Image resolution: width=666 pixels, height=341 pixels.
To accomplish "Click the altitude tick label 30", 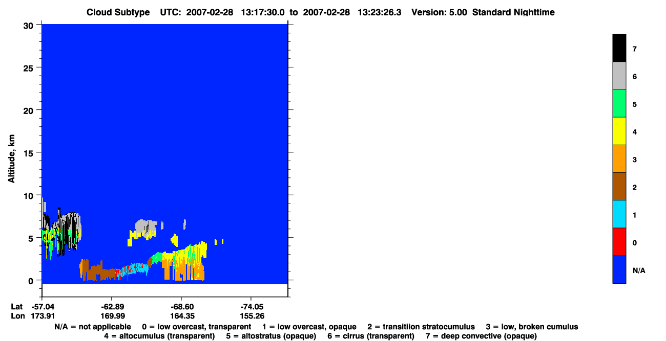I will pos(29,26).
